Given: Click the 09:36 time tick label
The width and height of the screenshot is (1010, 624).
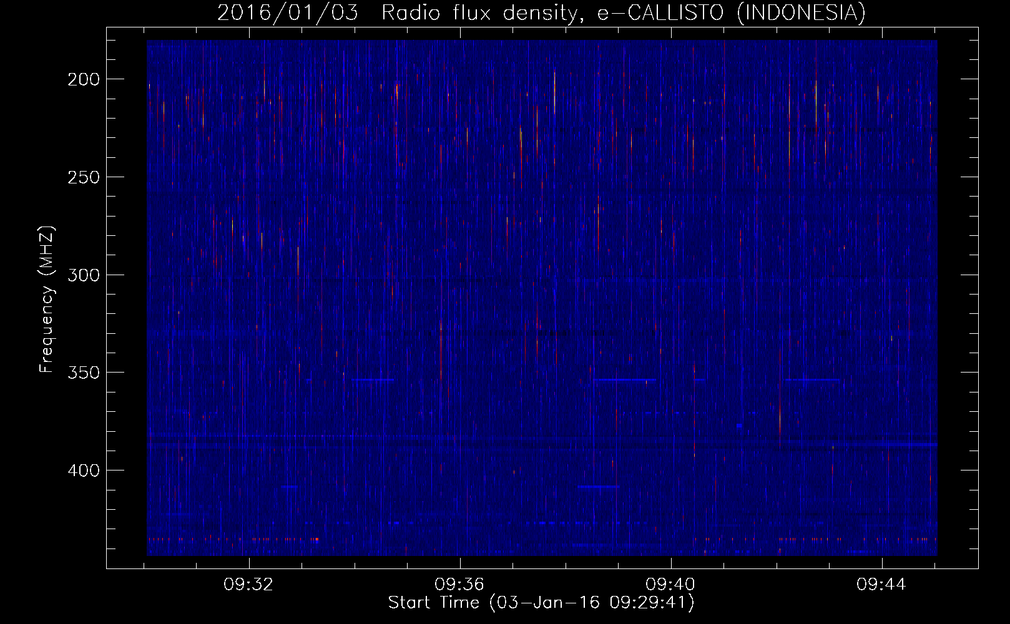Looking at the screenshot, I should (x=460, y=585).
